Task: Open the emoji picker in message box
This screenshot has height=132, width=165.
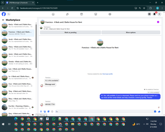Action: click(155, 112)
